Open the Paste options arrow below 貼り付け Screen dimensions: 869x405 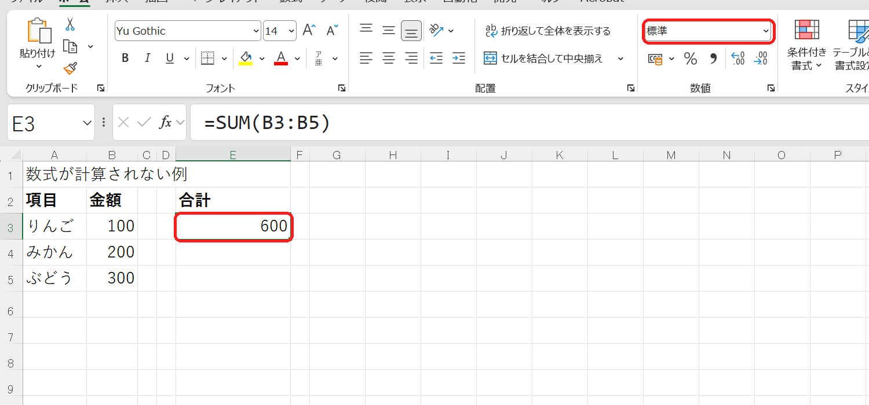(38, 67)
